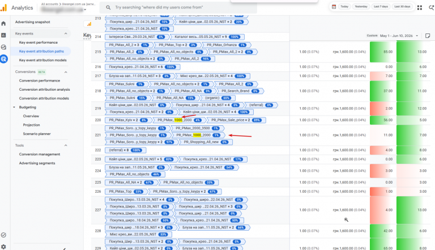Open the Reports bar-chart icon

point(3,35)
